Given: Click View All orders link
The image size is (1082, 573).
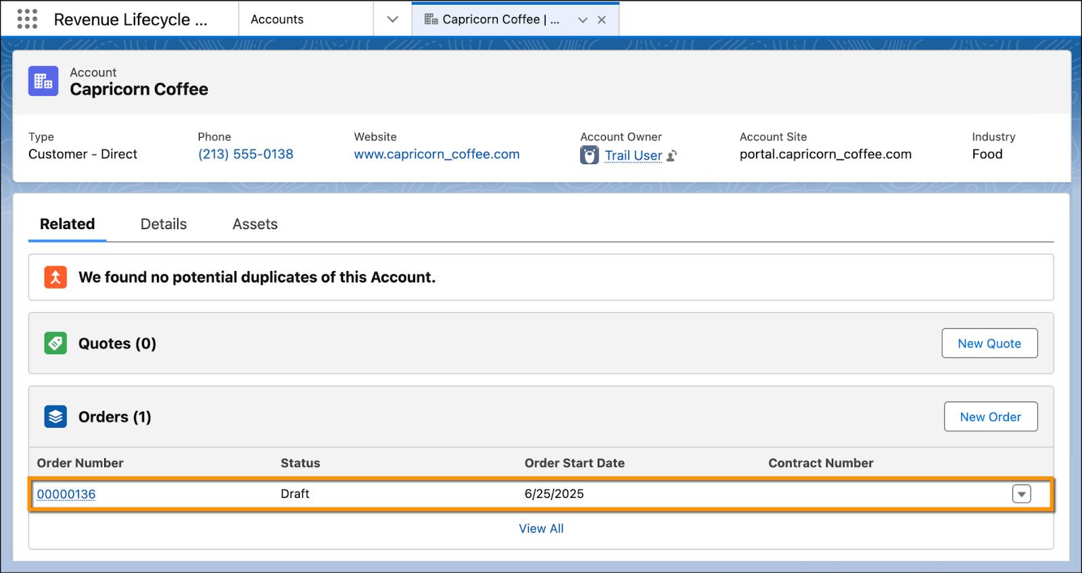Looking at the screenshot, I should click(x=541, y=528).
